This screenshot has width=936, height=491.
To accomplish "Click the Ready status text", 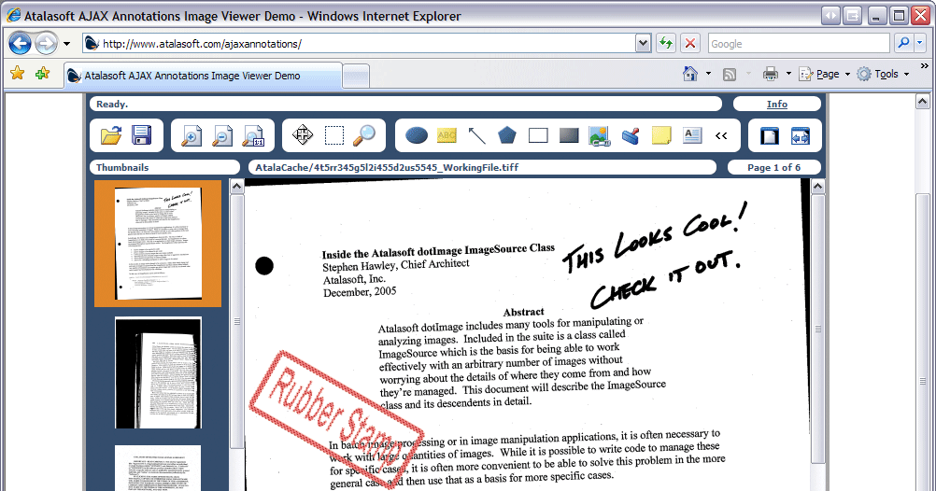I will (111, 104).
